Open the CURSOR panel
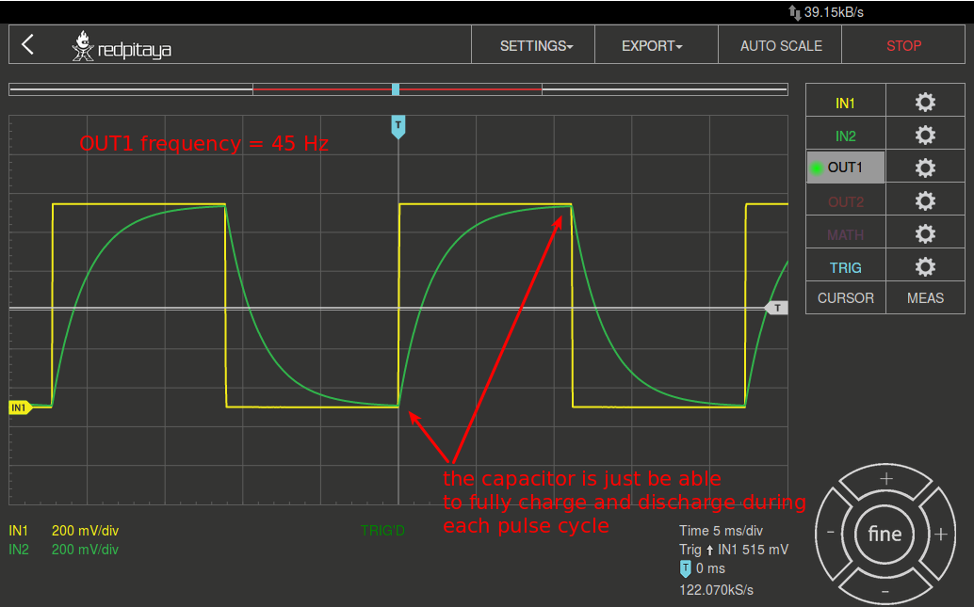 pyautogui.click(x=845, y=298)
